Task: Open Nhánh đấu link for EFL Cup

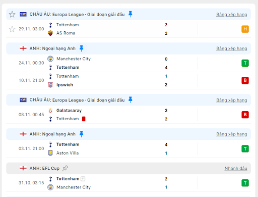Action: pyautogui.click(x=236, y=168)
